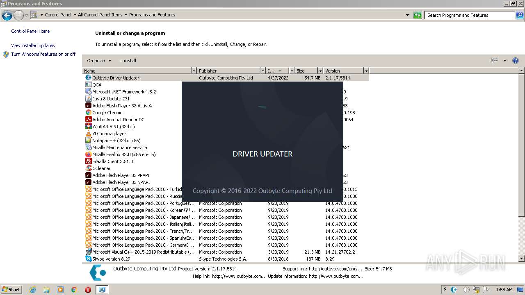525x295 pixels.
Task: Click Programs and Features breadcrumb
Action: [152, 15]
